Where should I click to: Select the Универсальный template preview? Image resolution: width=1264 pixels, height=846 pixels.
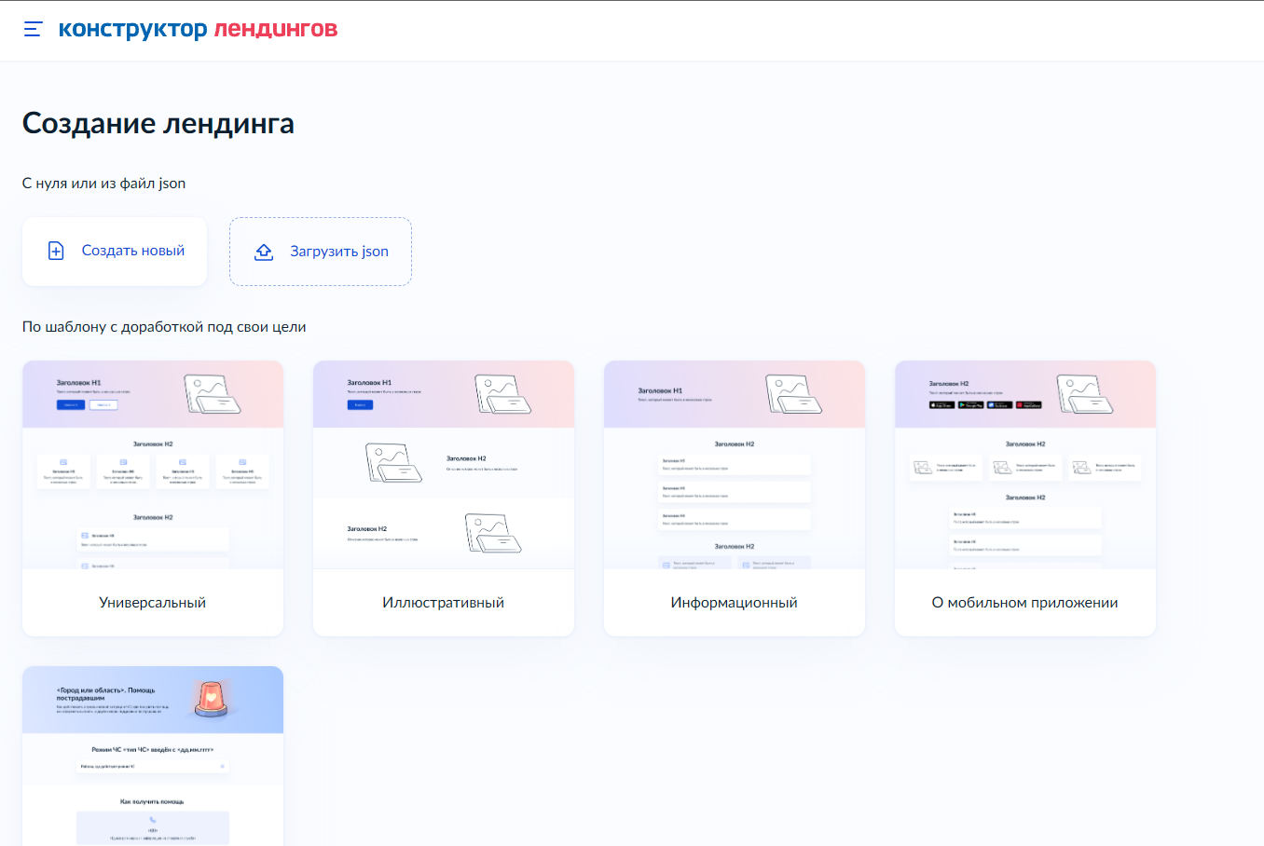153,465
